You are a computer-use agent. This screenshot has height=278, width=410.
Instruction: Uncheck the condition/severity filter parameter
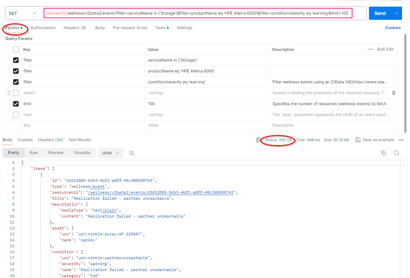(x=16, y=82)
